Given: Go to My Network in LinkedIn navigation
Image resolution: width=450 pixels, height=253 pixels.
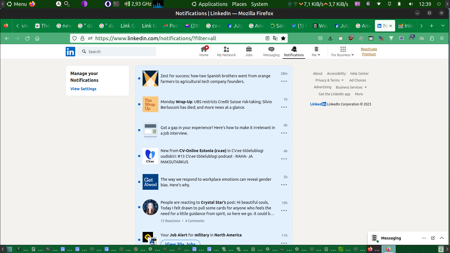Looking at the screenshot, I should 226,52.
